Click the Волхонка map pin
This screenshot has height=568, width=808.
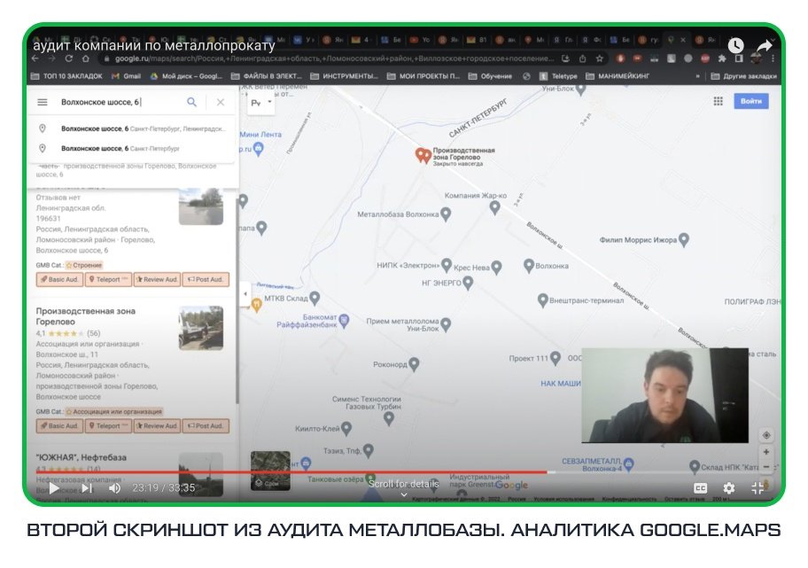[529, 265]
